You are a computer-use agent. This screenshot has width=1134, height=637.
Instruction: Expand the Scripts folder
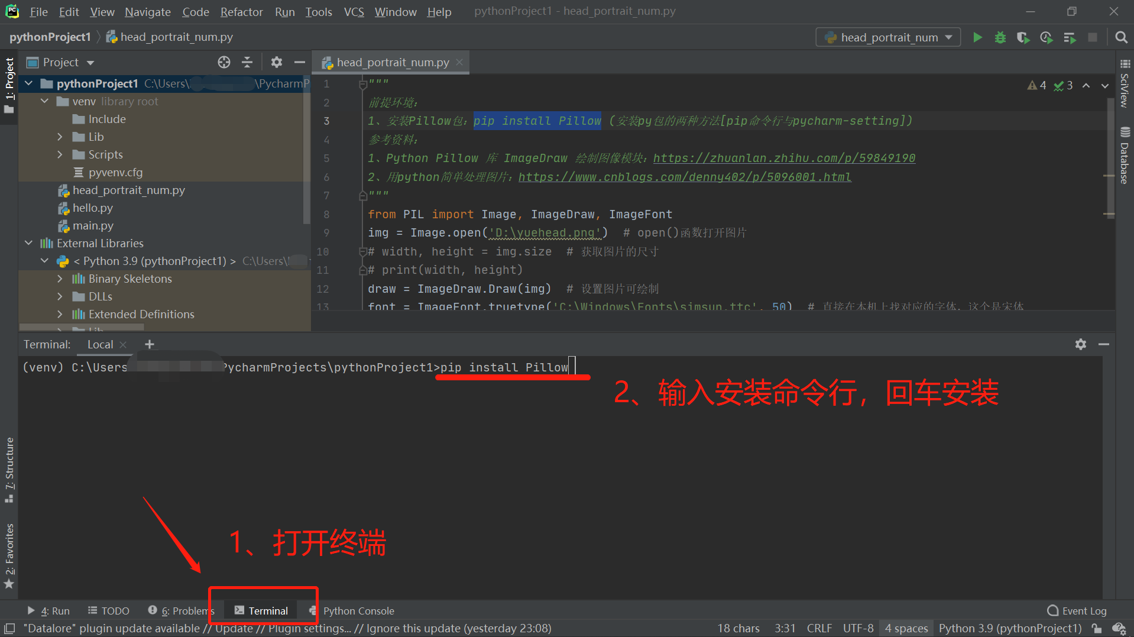tap(60, 154)
